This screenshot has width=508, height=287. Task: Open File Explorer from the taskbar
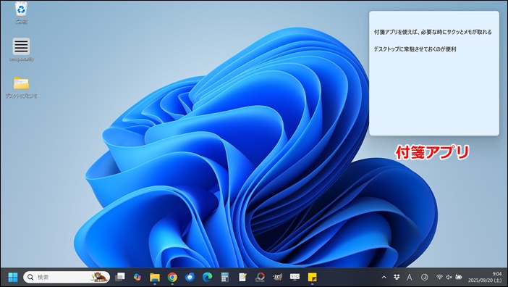[x=155, y=278]
